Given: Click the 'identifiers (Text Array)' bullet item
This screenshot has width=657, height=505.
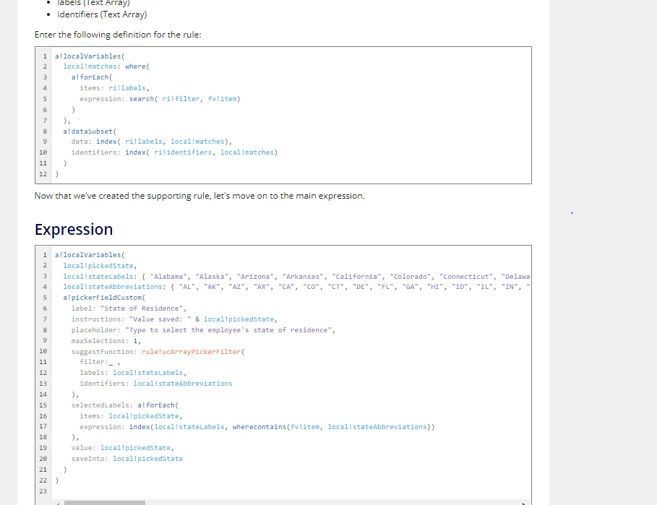Looking at the screenshot, I should [102, 14].
